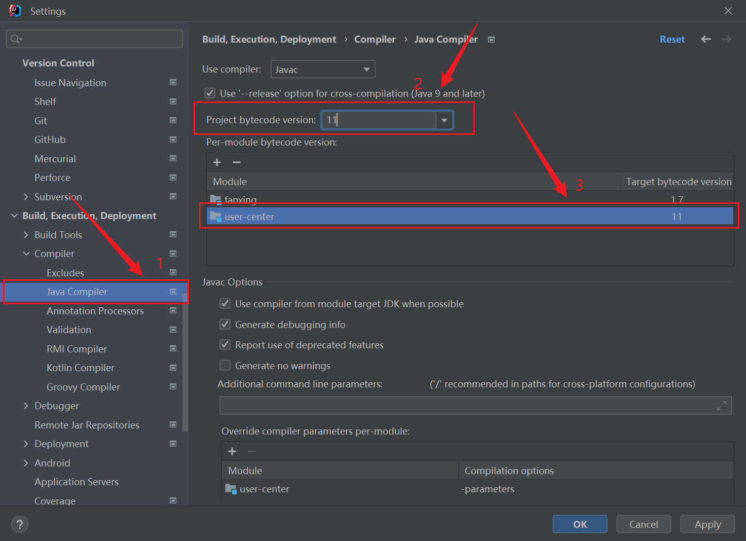Viewport: 746px width, 541px height.
Task: Close the Settings dialog
Action: (728, 11)
